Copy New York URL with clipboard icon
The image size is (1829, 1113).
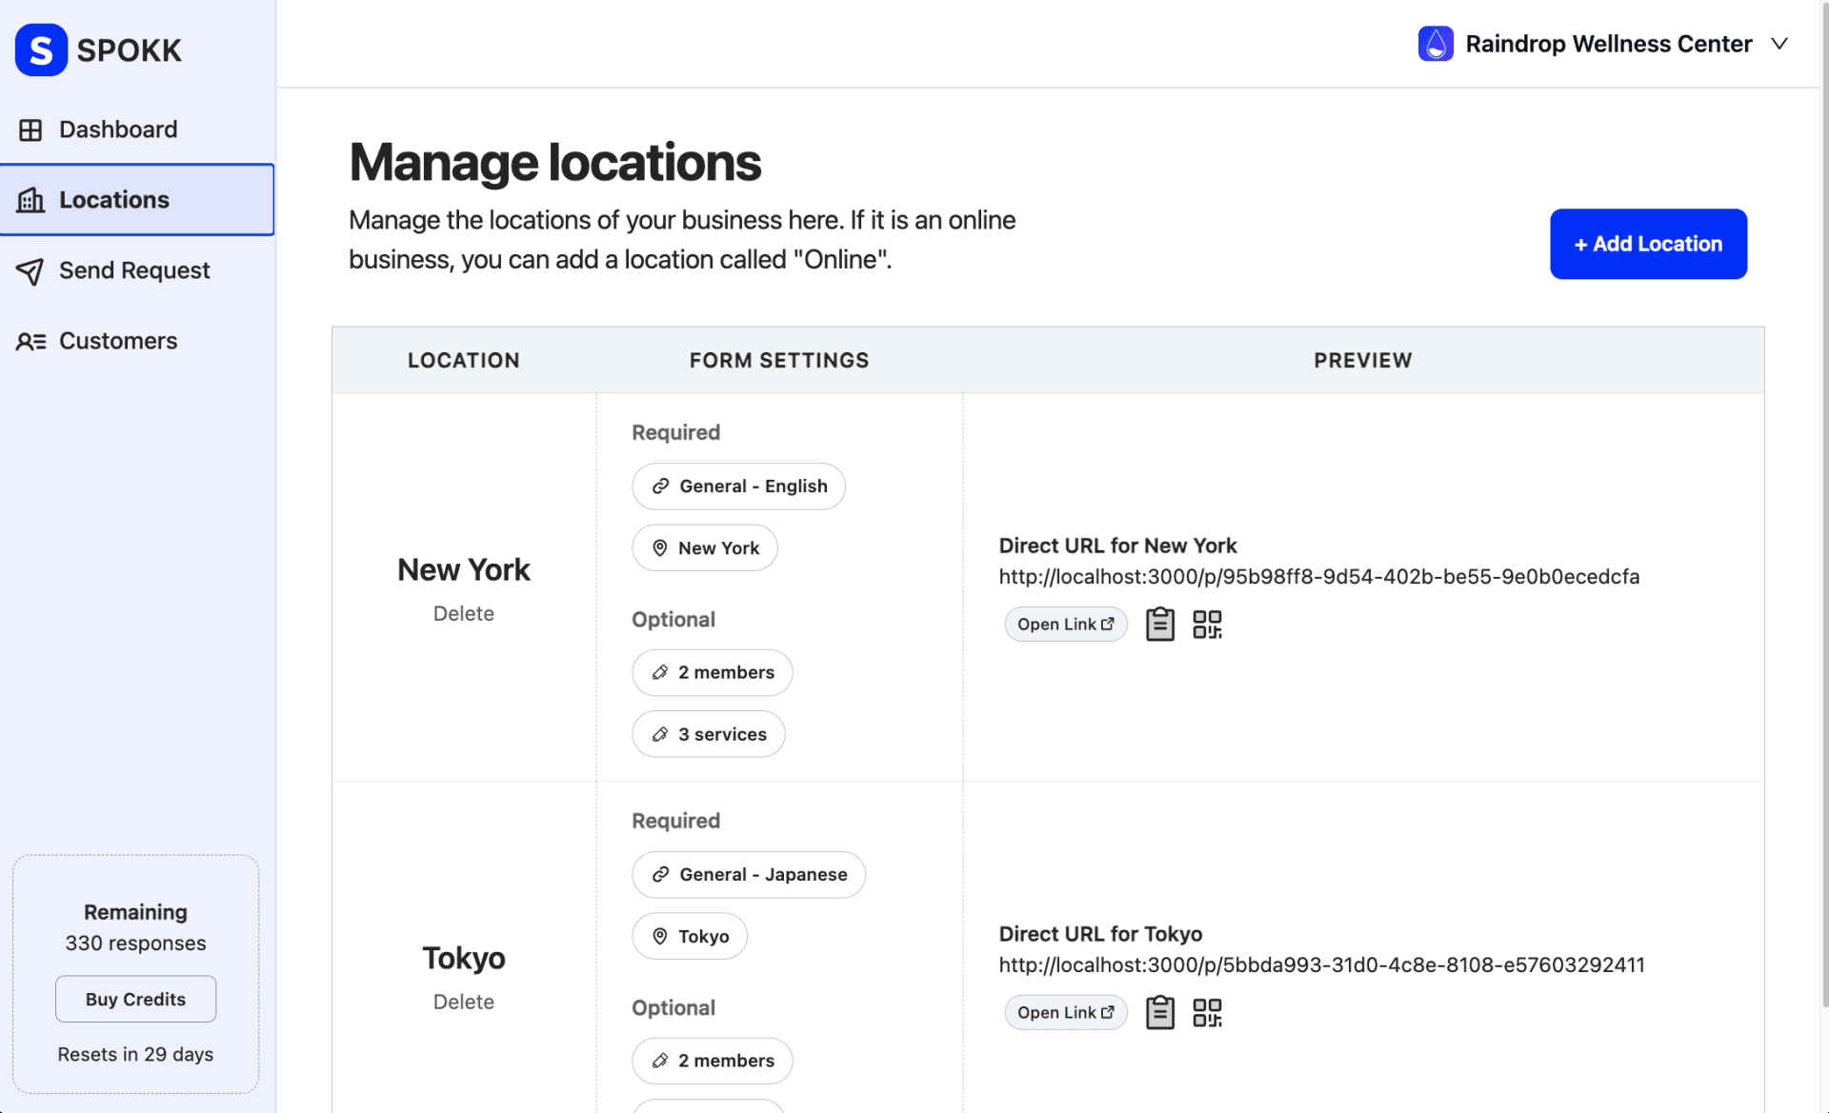point(1159,625)
